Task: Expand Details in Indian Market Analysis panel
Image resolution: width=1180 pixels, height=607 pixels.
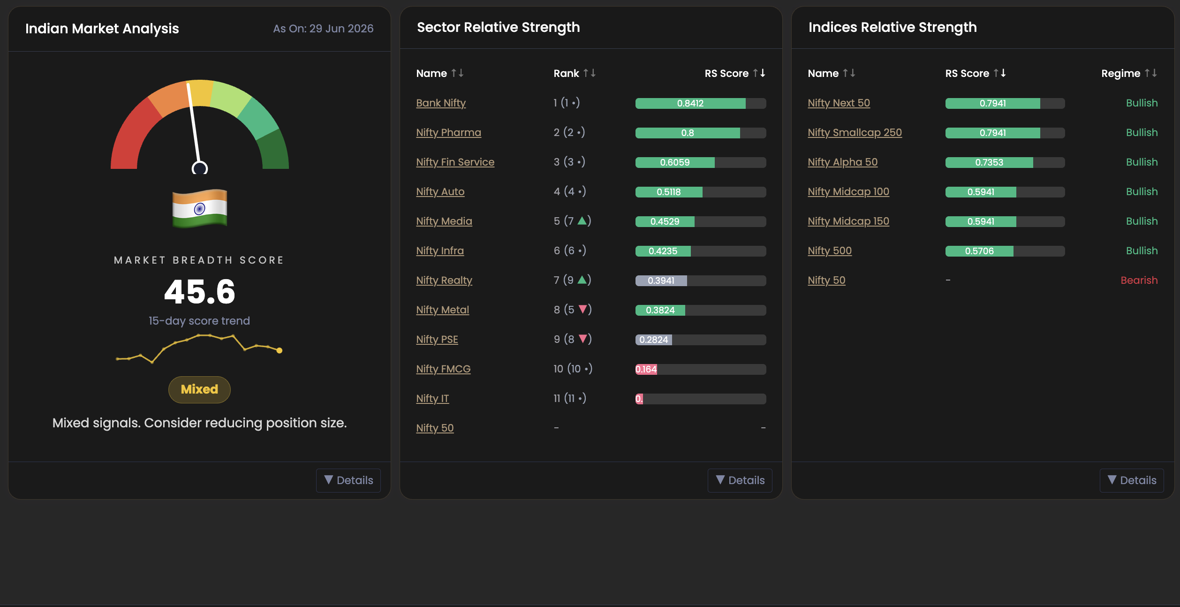Action: coord(348,480)
